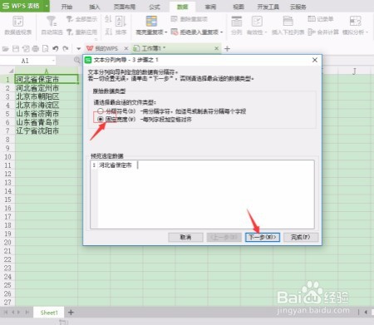Click the undo arrow icon

point(56,48)
